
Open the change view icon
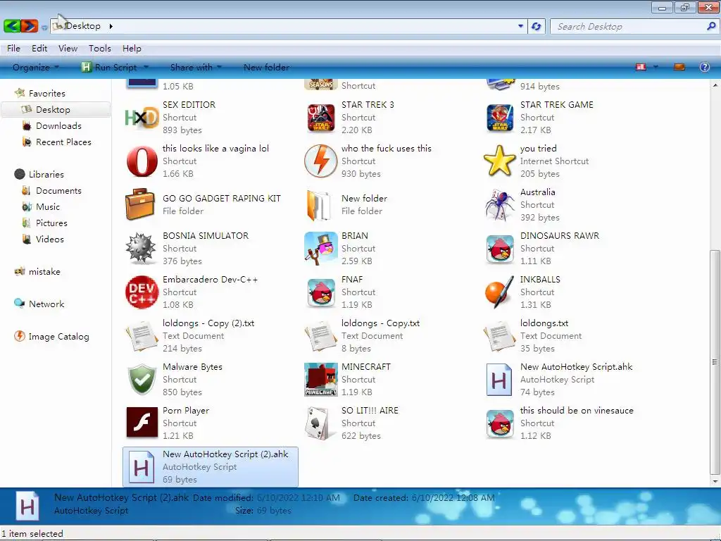[641, 67]
